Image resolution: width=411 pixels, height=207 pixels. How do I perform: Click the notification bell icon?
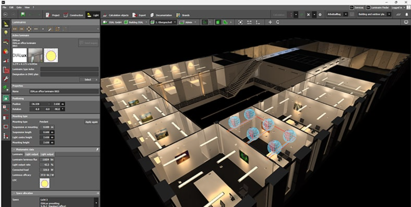tap(407, 15)
